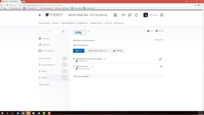Open Task View in taskbar
The image size is (204, 115).
click(12, 113)
